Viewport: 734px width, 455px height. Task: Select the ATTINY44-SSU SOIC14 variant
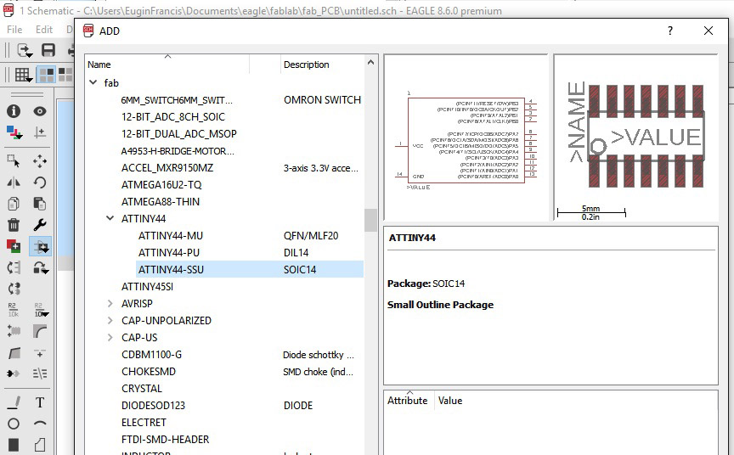(250, 269)
